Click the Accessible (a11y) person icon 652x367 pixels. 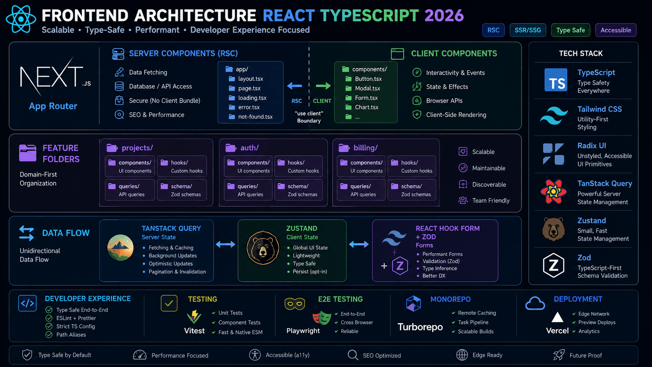255,355
